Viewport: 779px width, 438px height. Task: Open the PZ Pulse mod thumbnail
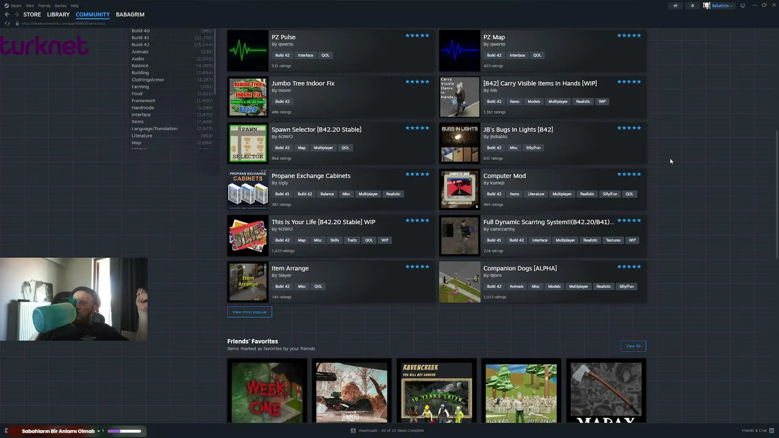click(248, 50)
